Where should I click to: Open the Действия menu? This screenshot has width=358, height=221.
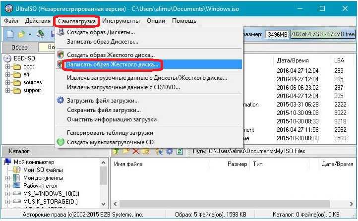38,21
